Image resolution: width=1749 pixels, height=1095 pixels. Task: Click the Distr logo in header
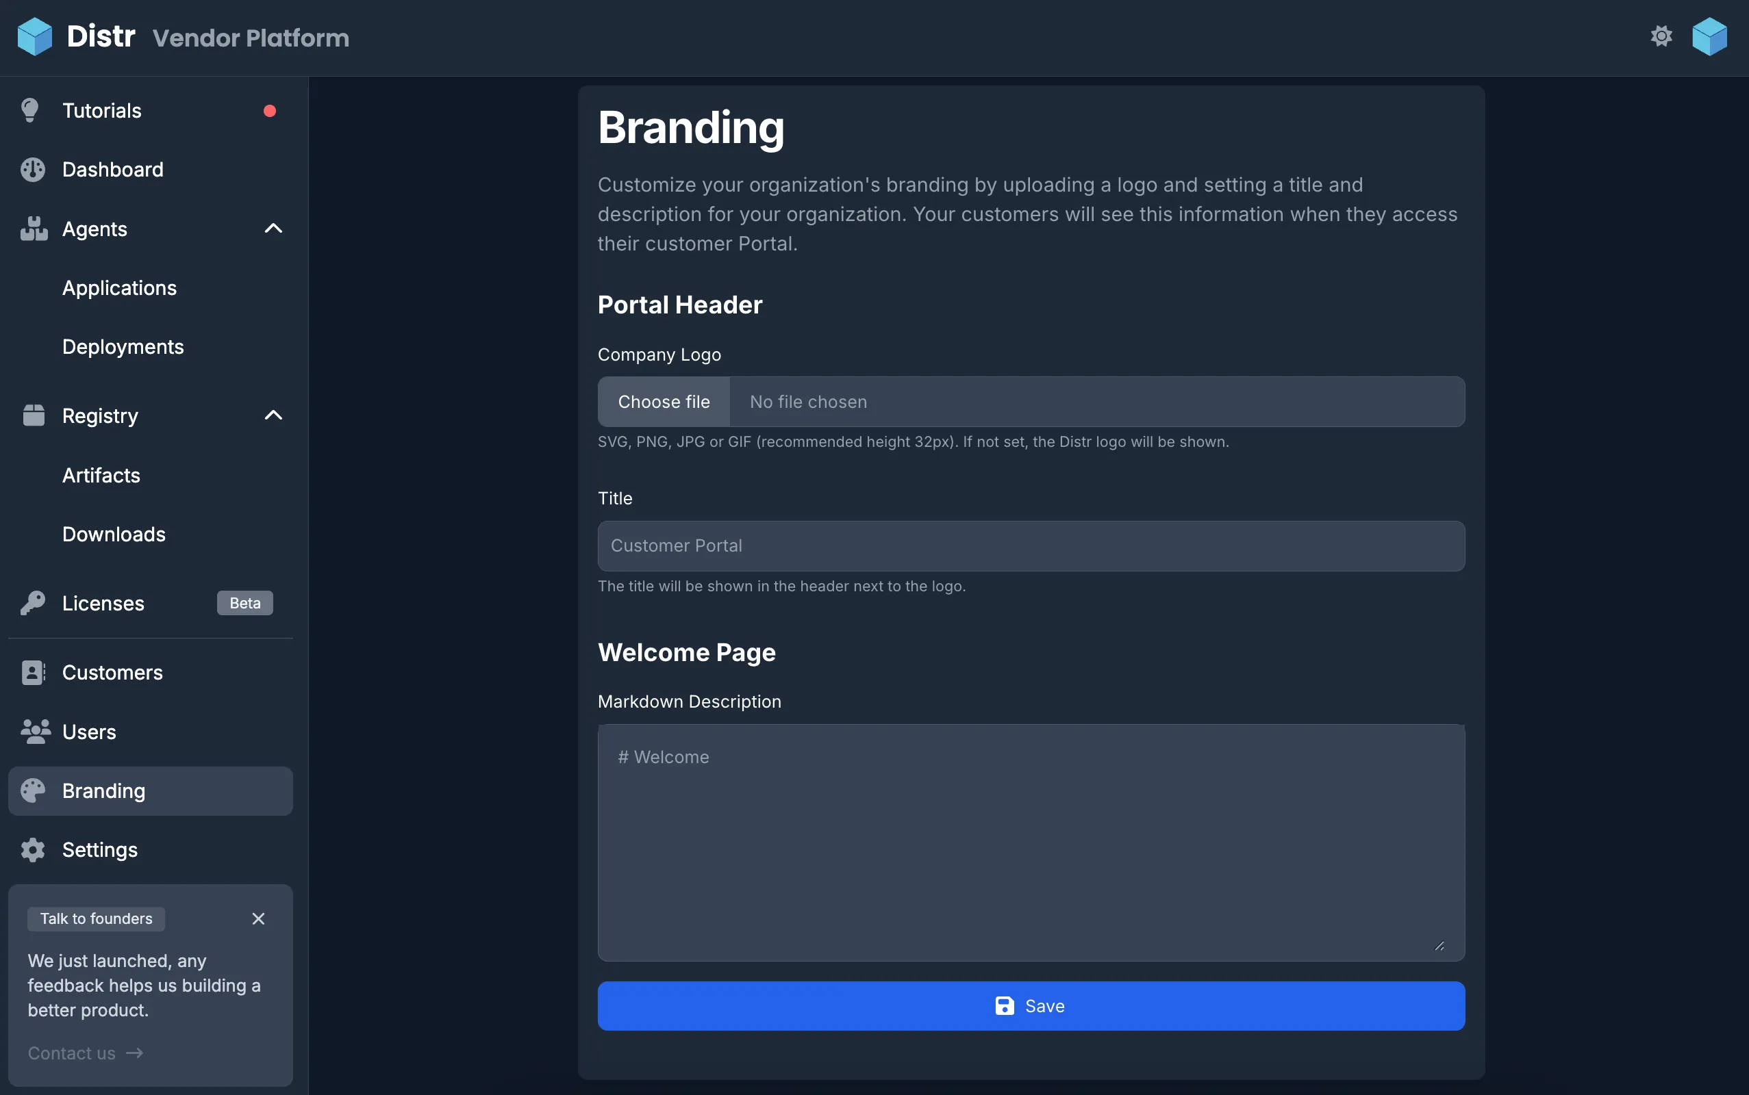(35, 36)
